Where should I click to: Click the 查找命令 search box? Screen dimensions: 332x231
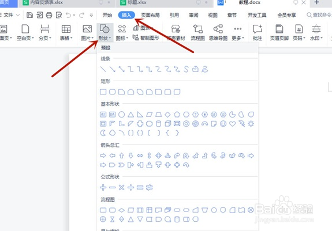click(x=319, y=15)
